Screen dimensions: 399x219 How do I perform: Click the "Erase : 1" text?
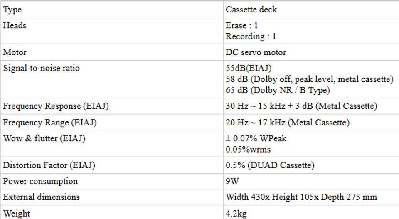241,25
